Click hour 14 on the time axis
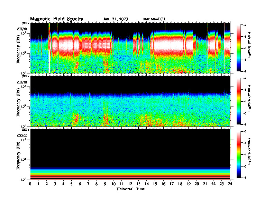Image resolution: width=274 pixels, height=211 pixels. (x=147, y=184)
